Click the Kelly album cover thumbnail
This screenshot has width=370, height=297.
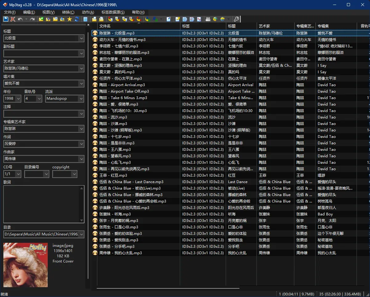click(x=26, y=265)
